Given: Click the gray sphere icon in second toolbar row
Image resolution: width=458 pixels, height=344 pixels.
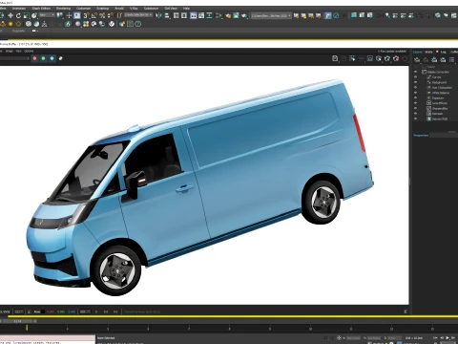Looking at the screenshot, I should pyautogui.click(x=78, y=24).
